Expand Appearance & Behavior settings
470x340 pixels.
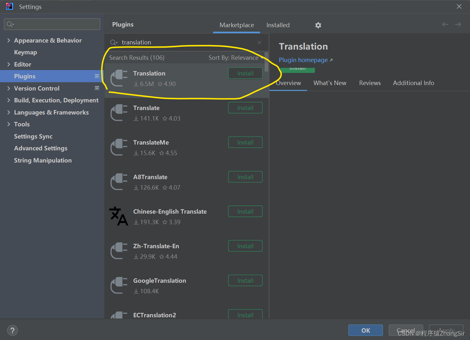tap(9, 40)
